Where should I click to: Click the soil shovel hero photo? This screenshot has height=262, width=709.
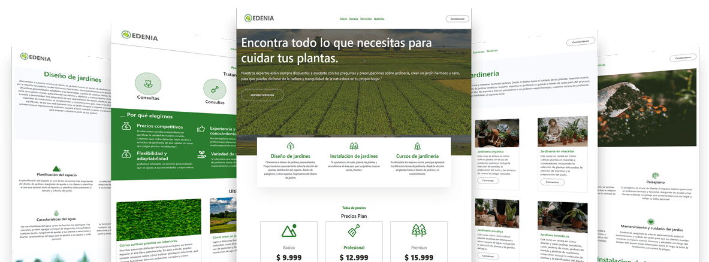tap(647, 107)
